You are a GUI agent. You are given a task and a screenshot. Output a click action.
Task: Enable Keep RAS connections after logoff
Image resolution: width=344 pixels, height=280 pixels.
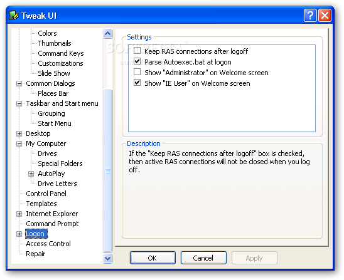tap(137, 51)
